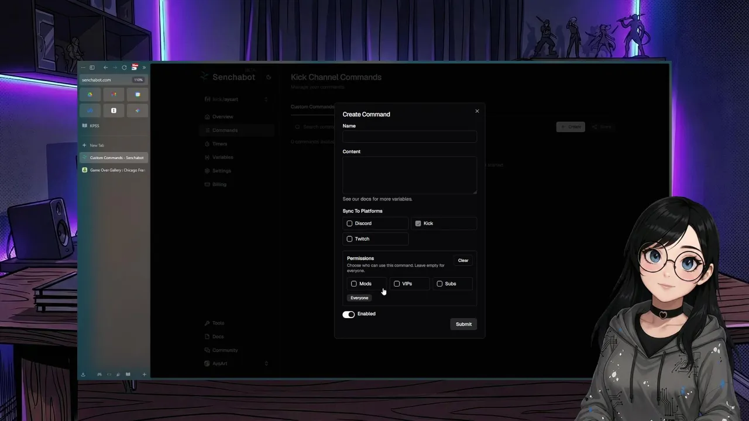The height and width of the screenshot is (421, 749).
Task: Open the docs link under Content
Action: [x=366, y=199]
